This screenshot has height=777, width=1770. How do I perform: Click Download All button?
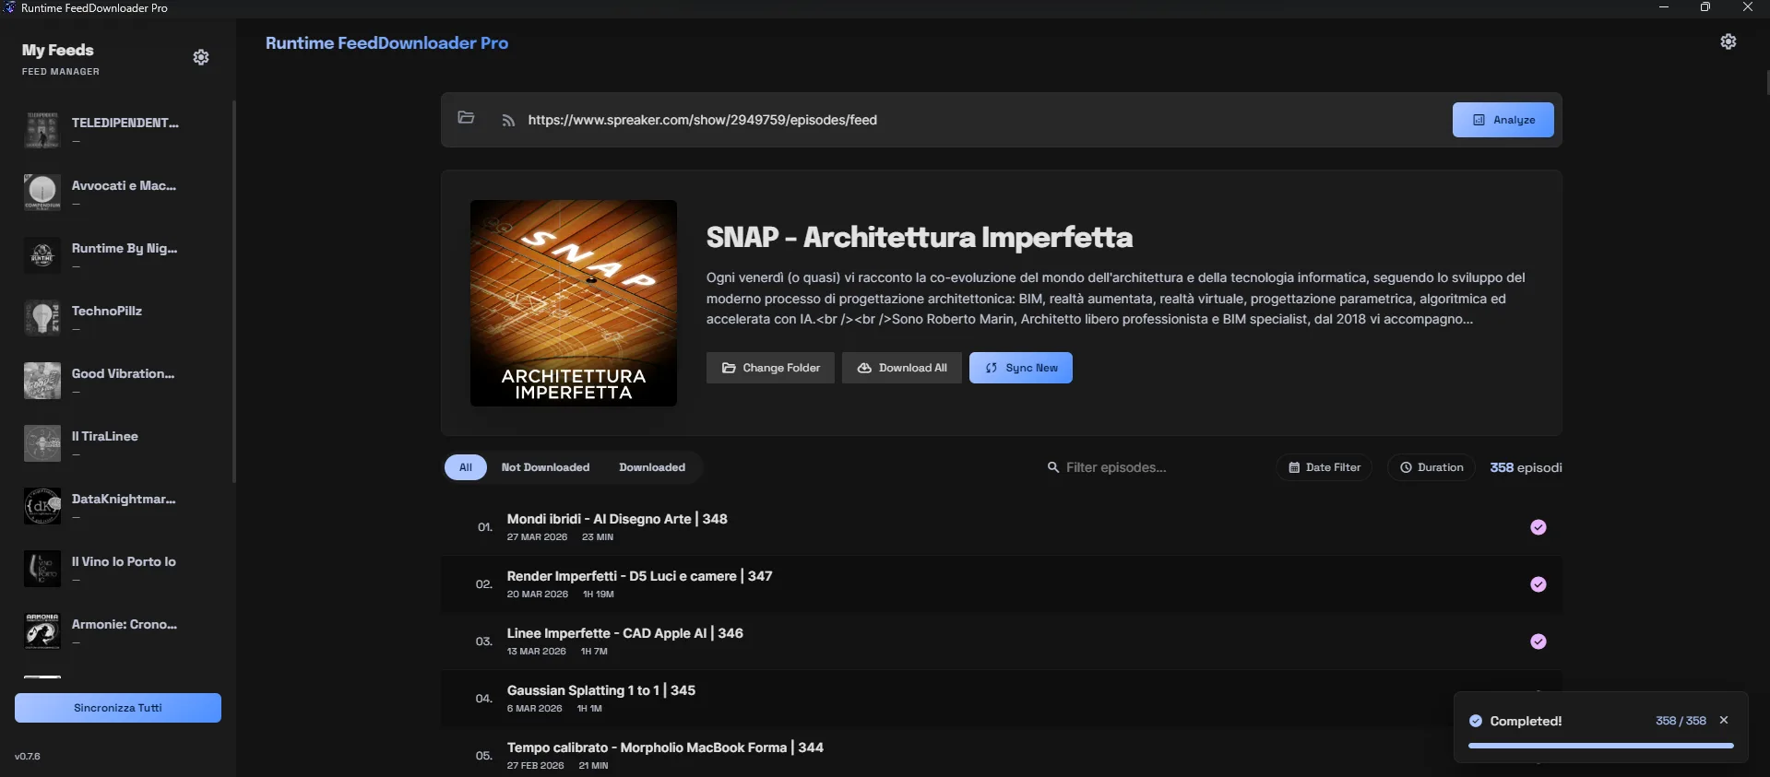902,368
